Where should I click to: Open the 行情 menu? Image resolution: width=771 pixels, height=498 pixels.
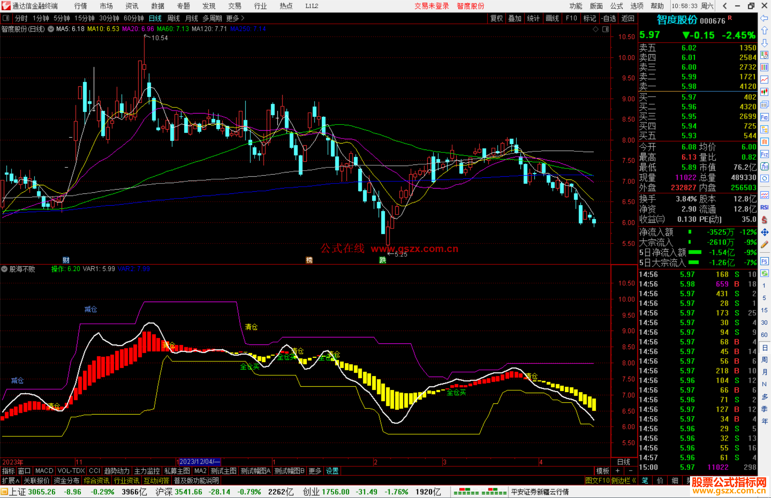coord(80,6)
